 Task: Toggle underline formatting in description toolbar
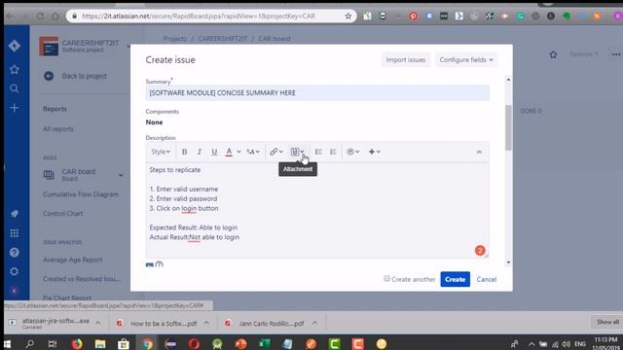click(214, 152)
